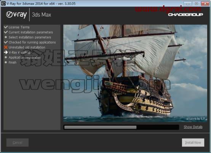
Task: Select the License Terms step
Action: [x=19, y=27]
